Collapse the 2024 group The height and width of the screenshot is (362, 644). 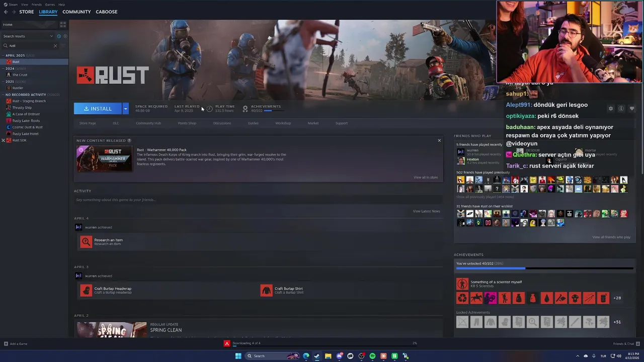(4, 68)
